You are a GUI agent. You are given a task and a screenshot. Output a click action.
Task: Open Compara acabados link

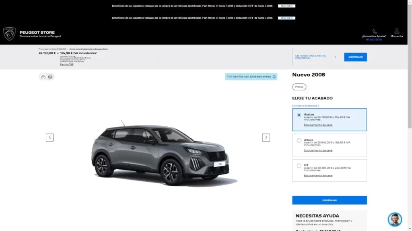click(x=305, y=105)
